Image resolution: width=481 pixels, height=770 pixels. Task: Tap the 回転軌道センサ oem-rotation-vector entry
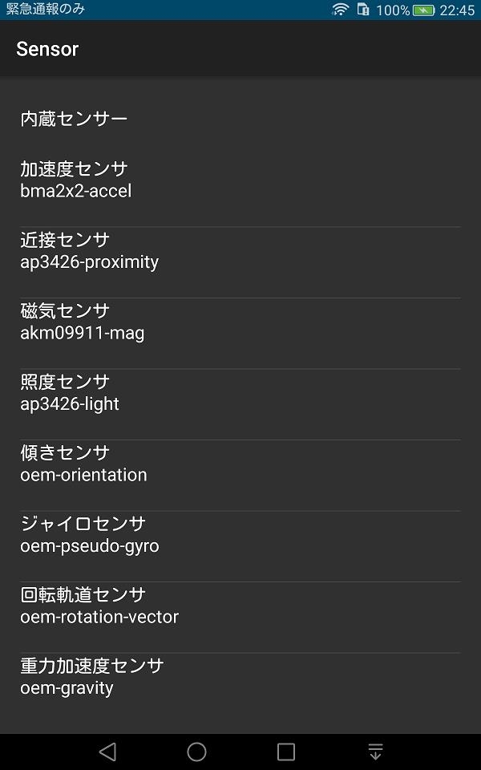tap(240, 606)
